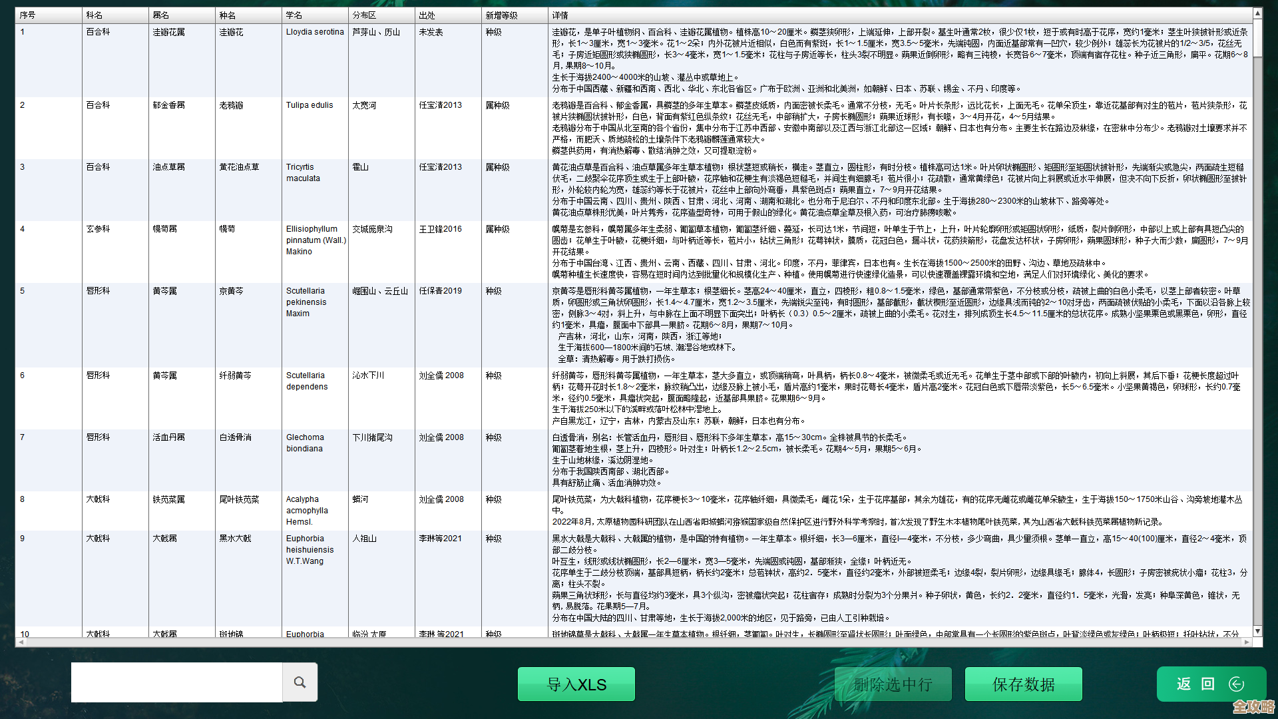The height and width of the screenshot is (719, 1278).
Task: Click horizontal scrollbar right arrow
Action: [1247, 642]
